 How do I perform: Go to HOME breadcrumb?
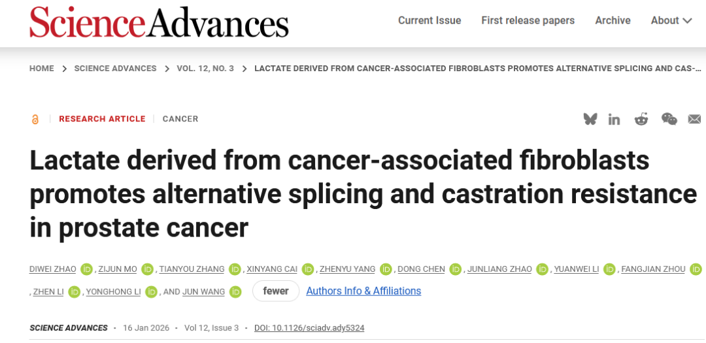[x=42, y=69]
